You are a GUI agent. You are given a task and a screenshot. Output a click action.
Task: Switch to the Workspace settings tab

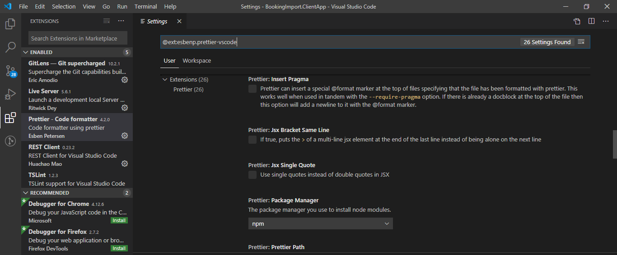[196, 60]
